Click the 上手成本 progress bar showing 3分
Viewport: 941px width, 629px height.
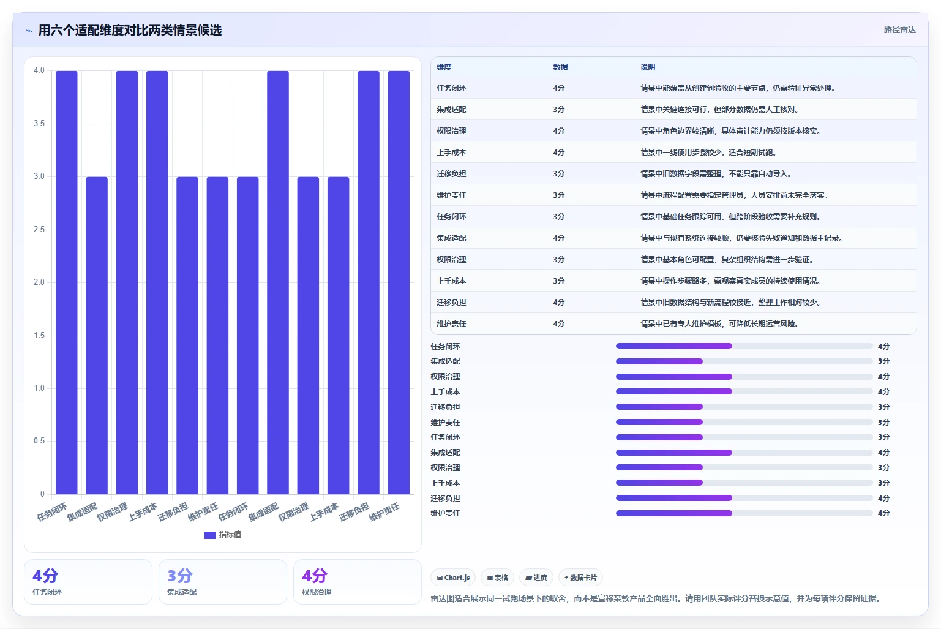click(x=744, y=483)
